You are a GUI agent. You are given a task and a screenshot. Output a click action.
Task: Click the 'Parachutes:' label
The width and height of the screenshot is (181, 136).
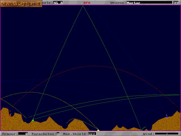coord(44,134)
